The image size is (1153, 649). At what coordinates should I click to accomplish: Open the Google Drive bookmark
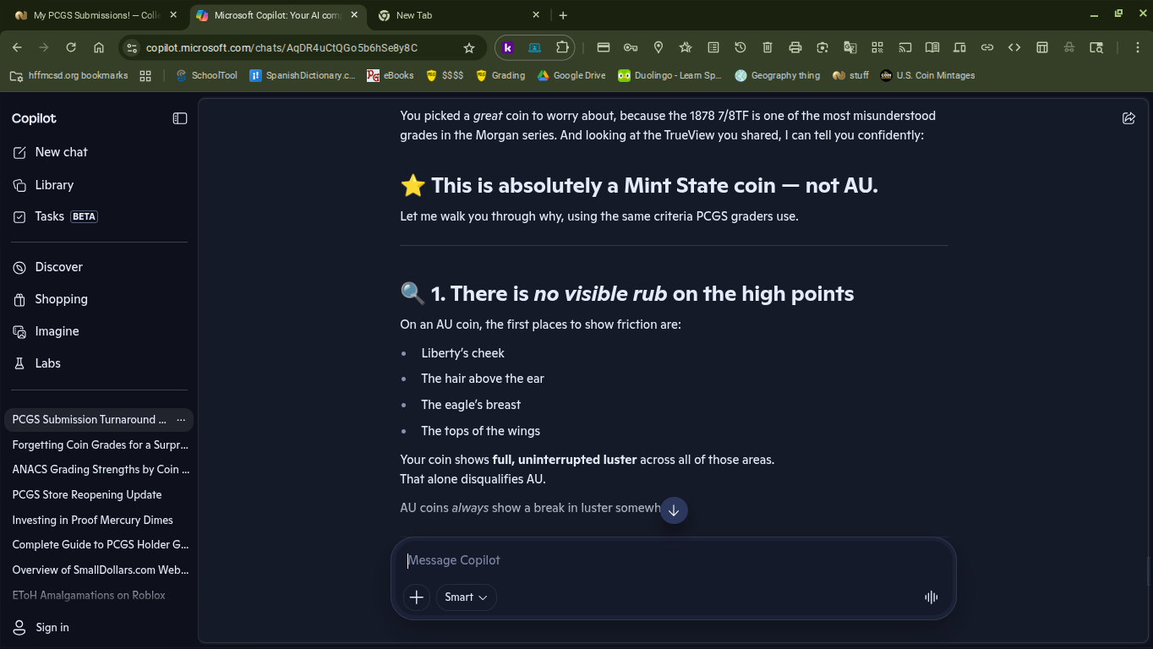571,75
